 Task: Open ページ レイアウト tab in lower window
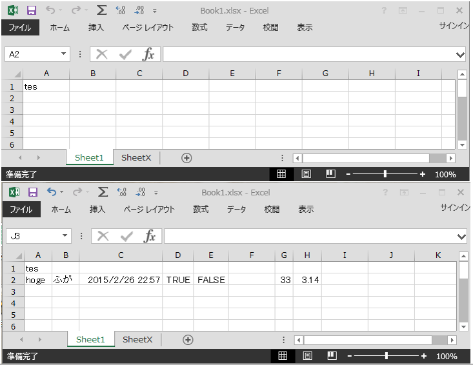tap(149, 209)
